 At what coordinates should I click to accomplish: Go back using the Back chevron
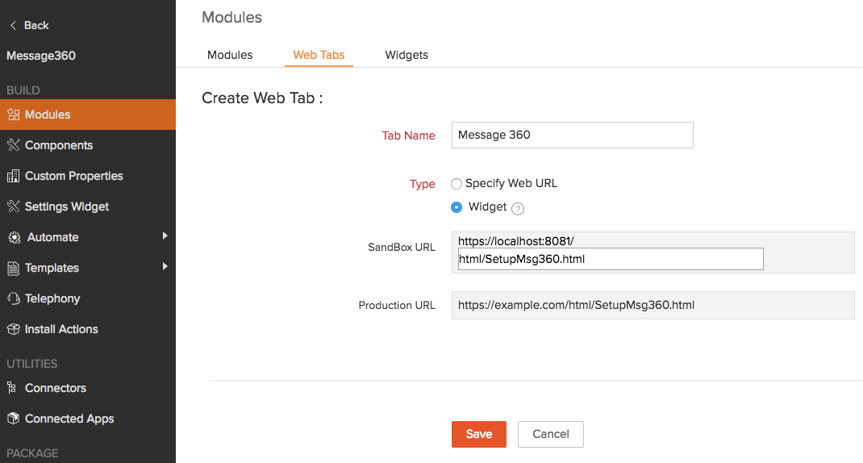pyautogui.click(x=13, y=25)
